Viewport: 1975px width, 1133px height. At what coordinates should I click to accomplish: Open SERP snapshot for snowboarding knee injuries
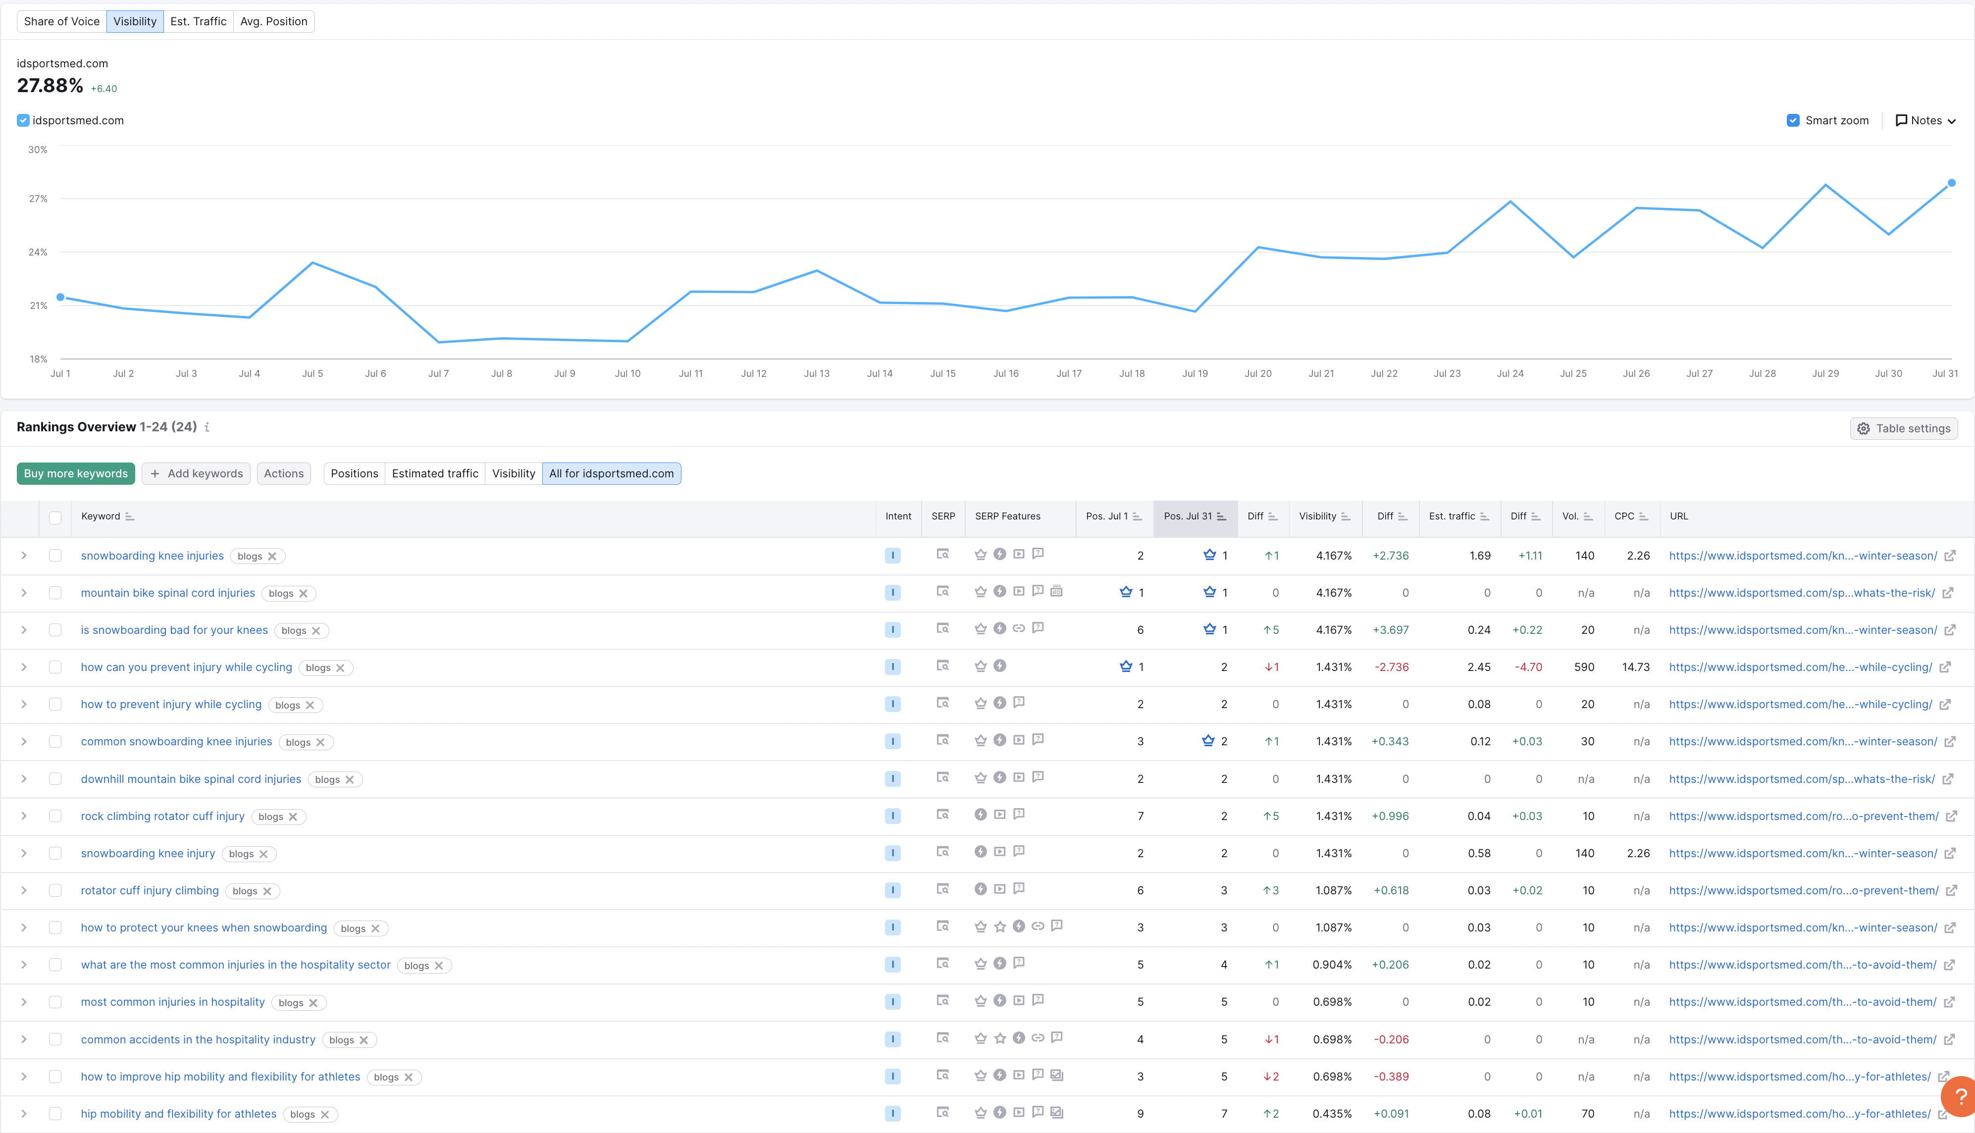coord(942,555)
